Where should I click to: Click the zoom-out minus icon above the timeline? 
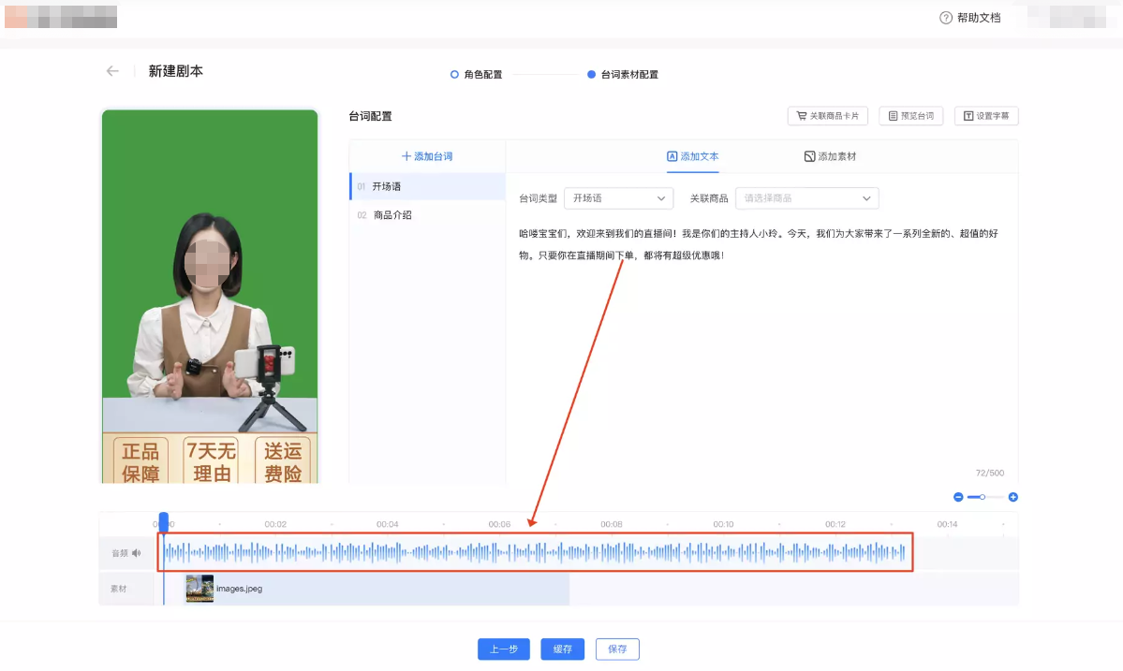click(x=958, y=497)
